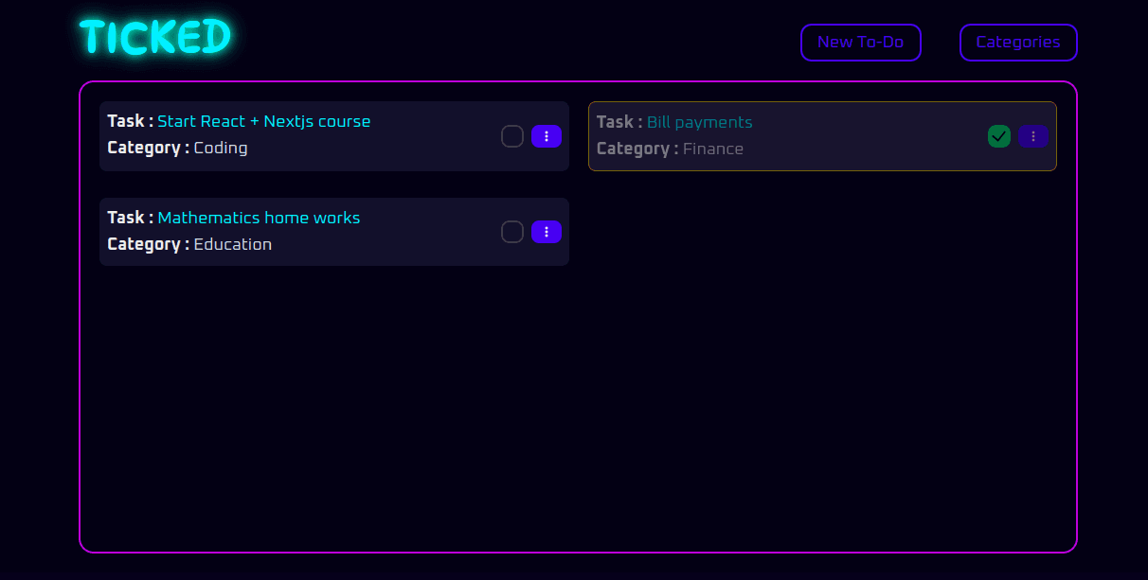Click the Category label on Mathematics card
Image resolution: width=1148 pixels, height=580 pixels.
pyautogui.click(x=148, y=244)
